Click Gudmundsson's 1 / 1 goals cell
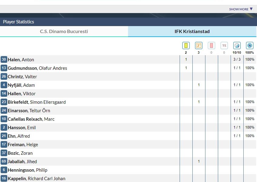Image resolution: width=257 pixels, height=182 pixels. point(237,68)
